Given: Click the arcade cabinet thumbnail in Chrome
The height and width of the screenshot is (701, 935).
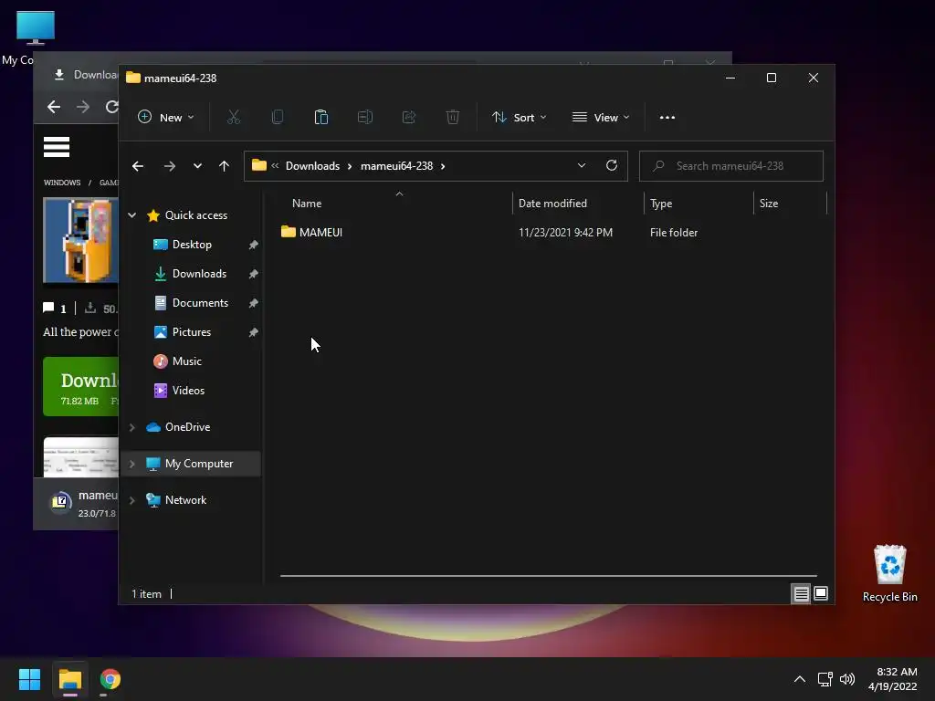Looking at the screenshot, I should 80,240.
